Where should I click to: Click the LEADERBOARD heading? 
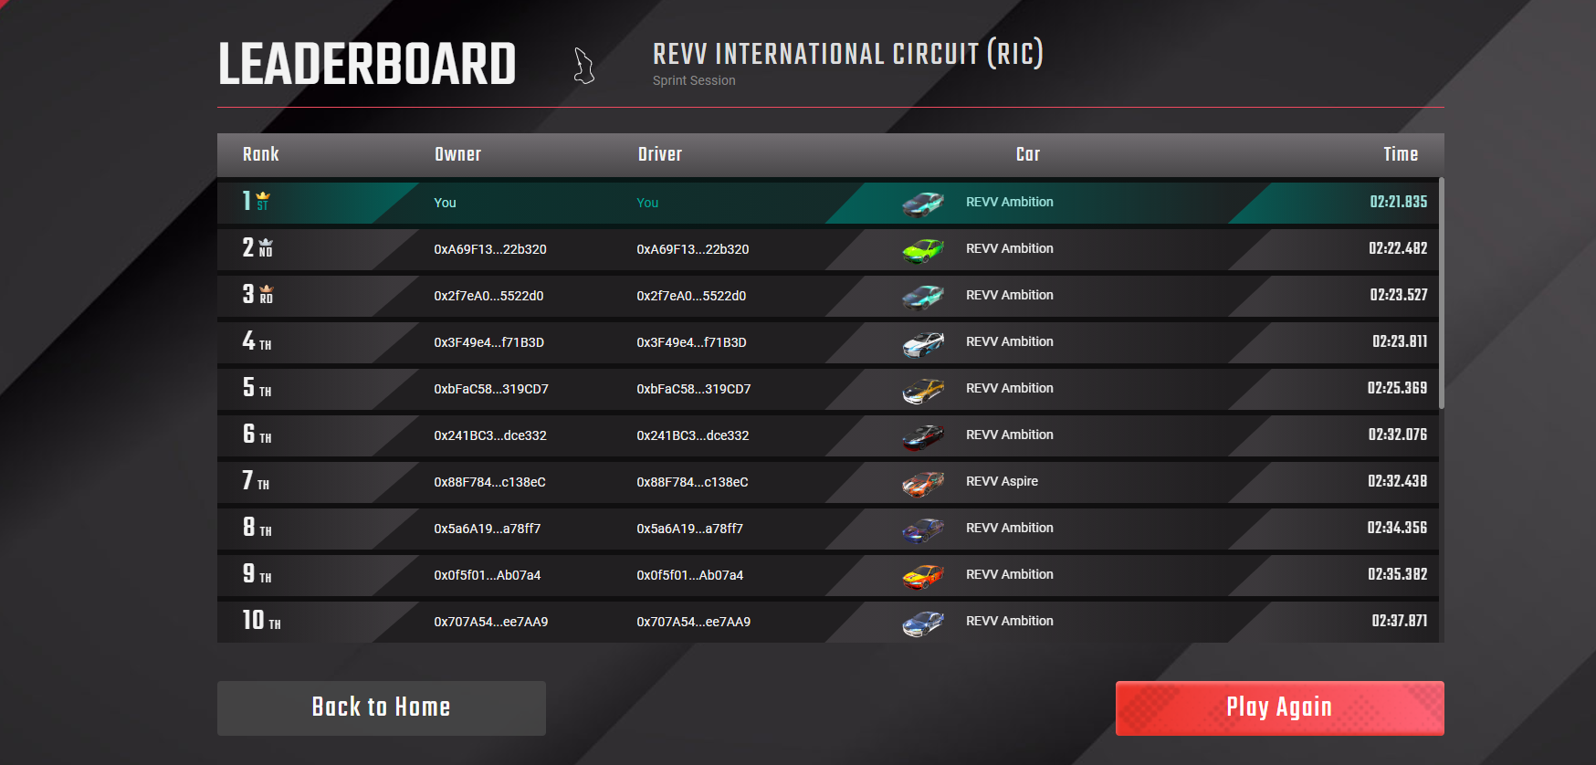tap(367, 64)
